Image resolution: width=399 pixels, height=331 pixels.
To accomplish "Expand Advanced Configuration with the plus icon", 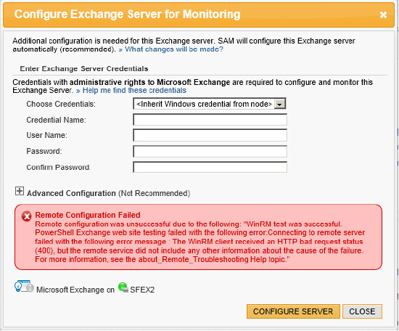I will coord(20,191).
